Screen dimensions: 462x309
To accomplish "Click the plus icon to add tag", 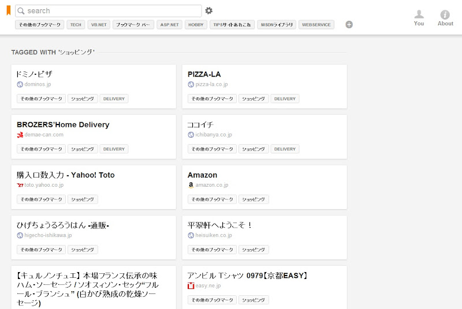I will click(349, 24).
